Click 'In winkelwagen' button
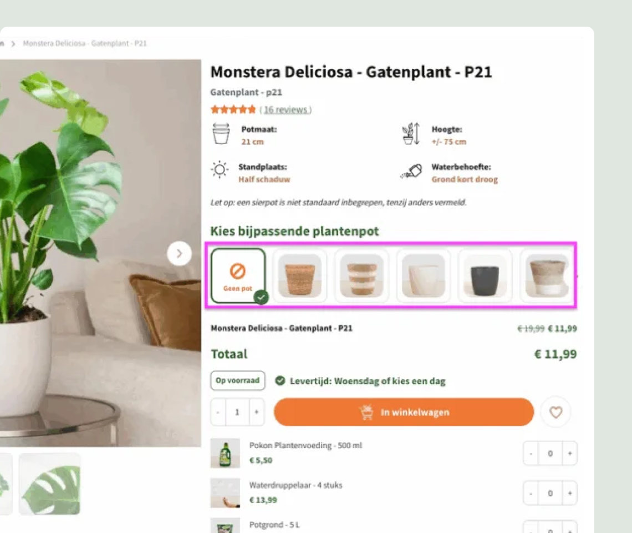The image size is (632, 533). pyautogui.click(x=404, y=412)
